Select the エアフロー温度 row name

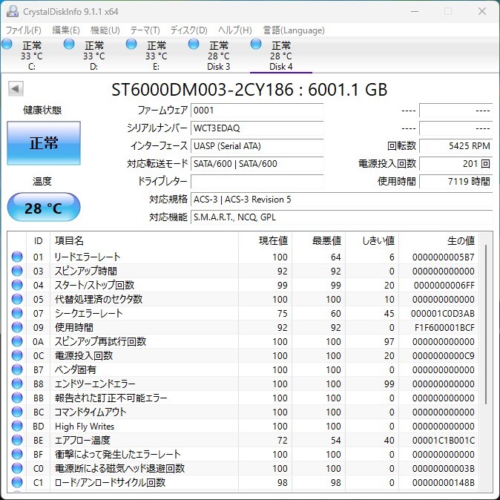[82, 440]
